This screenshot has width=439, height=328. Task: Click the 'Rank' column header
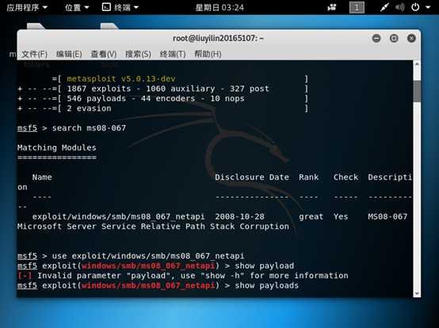[308, 177]
